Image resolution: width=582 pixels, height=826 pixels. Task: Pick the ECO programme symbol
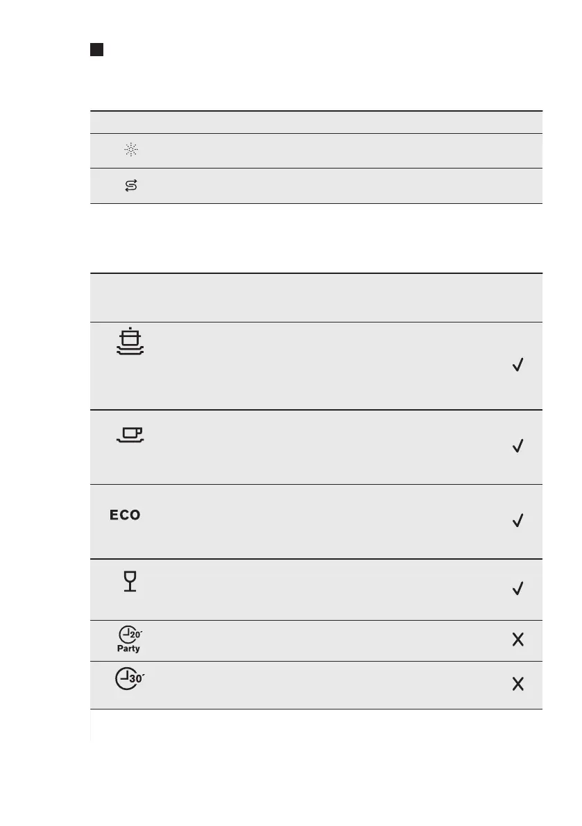click(x=123, y=515)
